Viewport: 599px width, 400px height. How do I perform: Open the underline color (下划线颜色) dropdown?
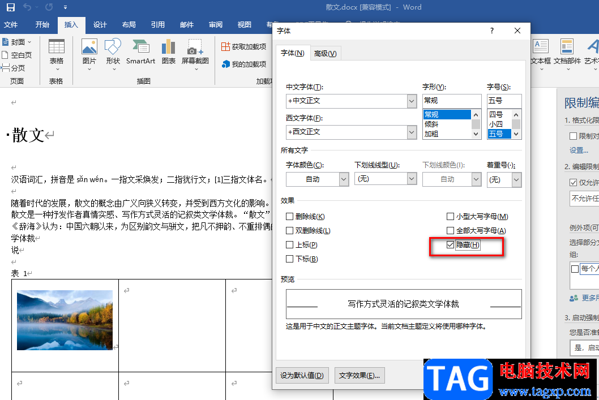(476, 179)
